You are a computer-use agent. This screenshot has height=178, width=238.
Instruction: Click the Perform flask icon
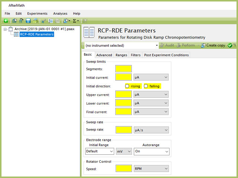pyautogui.click(x=178, y=45)
